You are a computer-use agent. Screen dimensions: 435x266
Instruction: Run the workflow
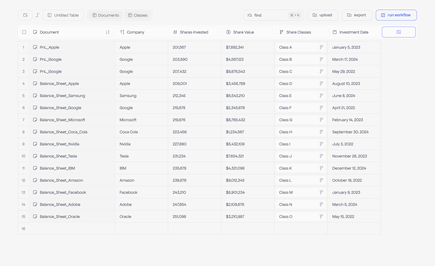[396, 15]
